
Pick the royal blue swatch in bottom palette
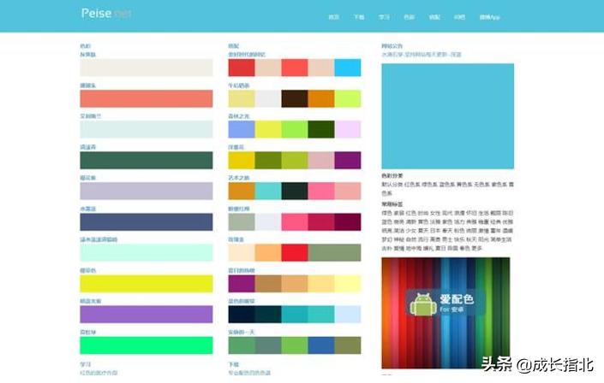point(321,345)
